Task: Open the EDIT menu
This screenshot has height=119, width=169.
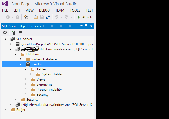Action: coord(17,10)
